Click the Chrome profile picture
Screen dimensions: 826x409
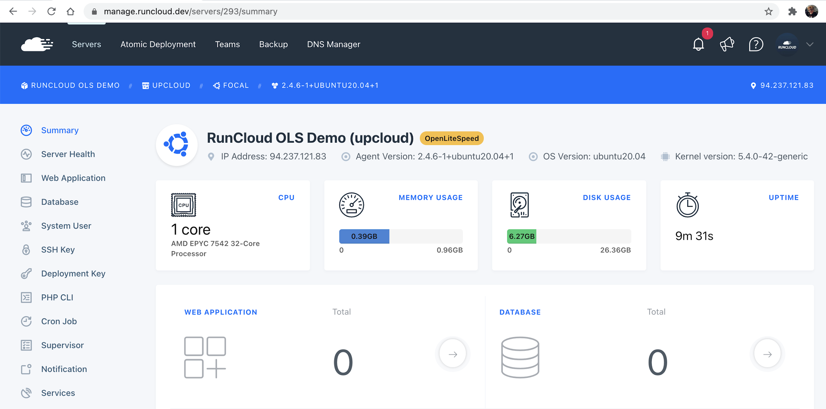point(811,11)
